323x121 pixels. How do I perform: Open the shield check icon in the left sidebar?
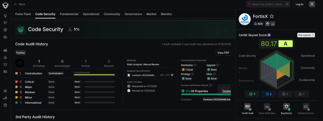coord(5,64)
